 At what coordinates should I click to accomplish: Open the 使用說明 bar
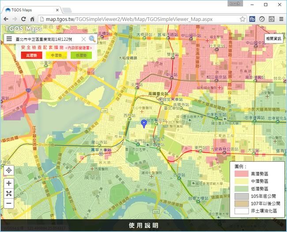coord(143,225)
